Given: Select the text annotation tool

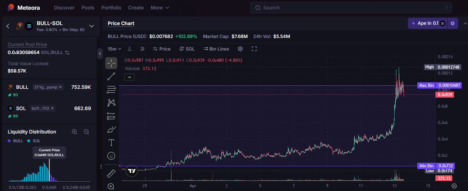Looking at the screenshot, I should click(111, 142).
